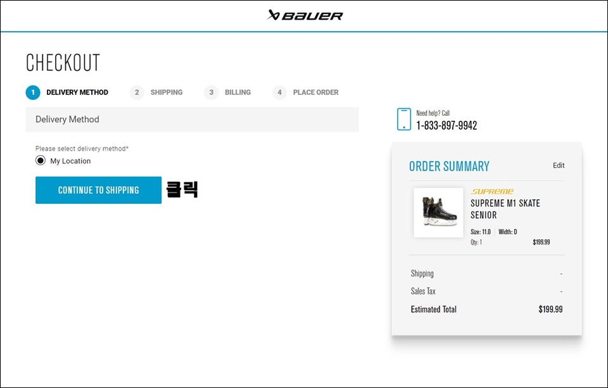608x388 pixels.
Task: Click the Sales Tax label
Action: [x=423, y=291]
